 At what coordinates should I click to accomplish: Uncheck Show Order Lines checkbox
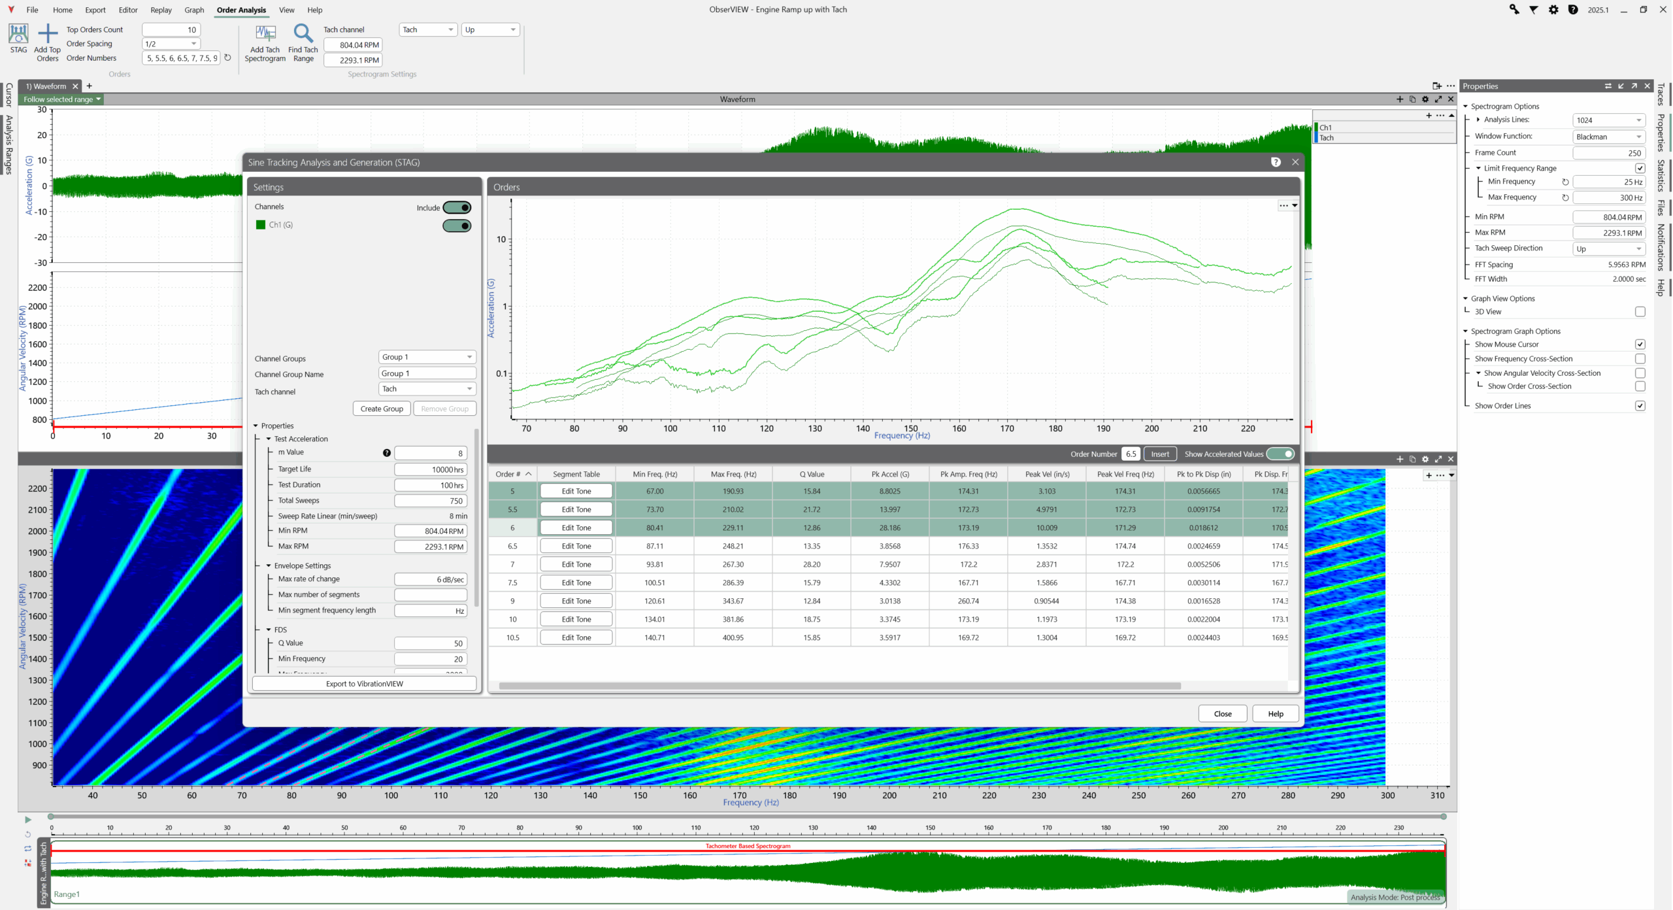point(1640,406)
